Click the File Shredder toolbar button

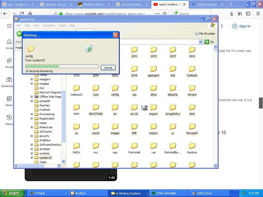(x=205, y=34)
